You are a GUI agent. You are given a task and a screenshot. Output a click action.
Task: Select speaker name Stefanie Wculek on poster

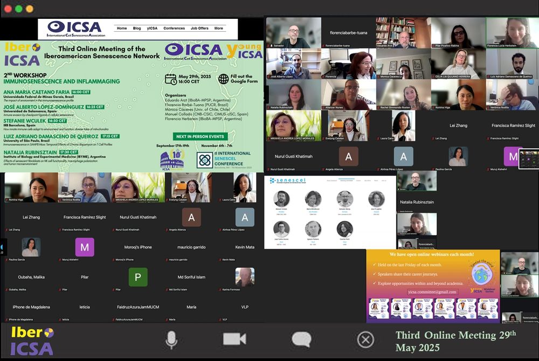tap(25, 121)
